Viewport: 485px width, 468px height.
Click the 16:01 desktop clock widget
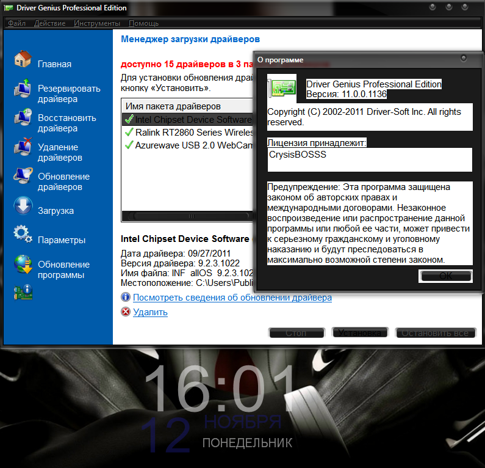[219, 389]
